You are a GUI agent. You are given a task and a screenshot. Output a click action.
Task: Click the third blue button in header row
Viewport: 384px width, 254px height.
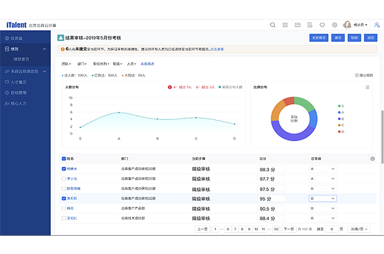(x=354, y=38)
